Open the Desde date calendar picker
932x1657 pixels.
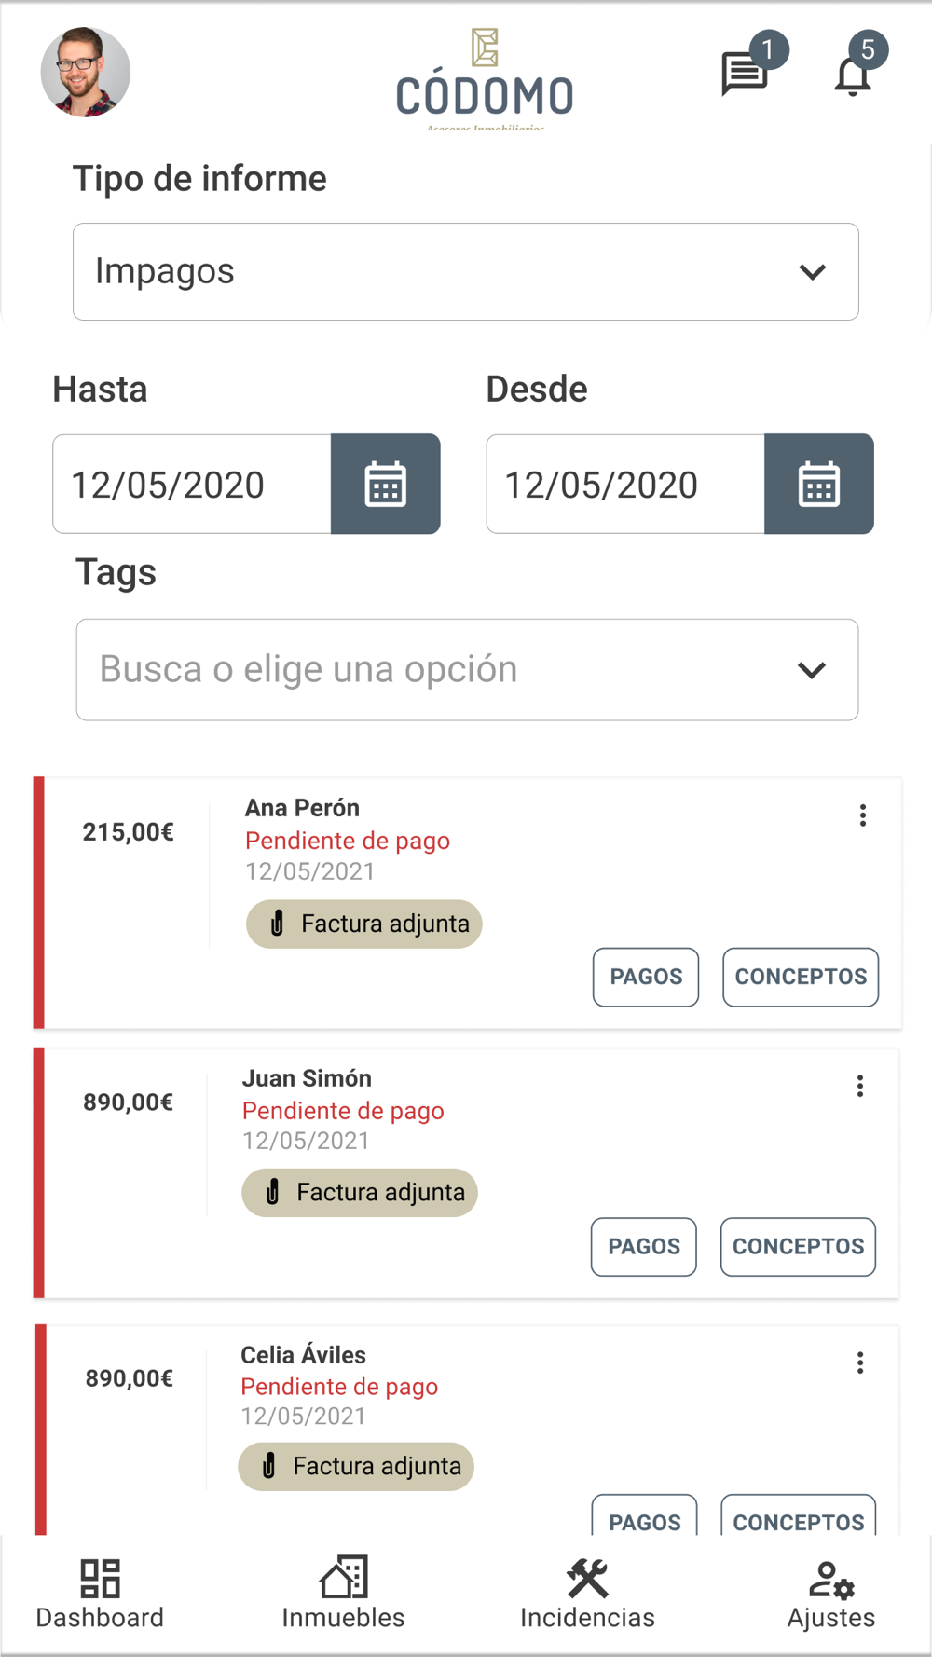818,484
